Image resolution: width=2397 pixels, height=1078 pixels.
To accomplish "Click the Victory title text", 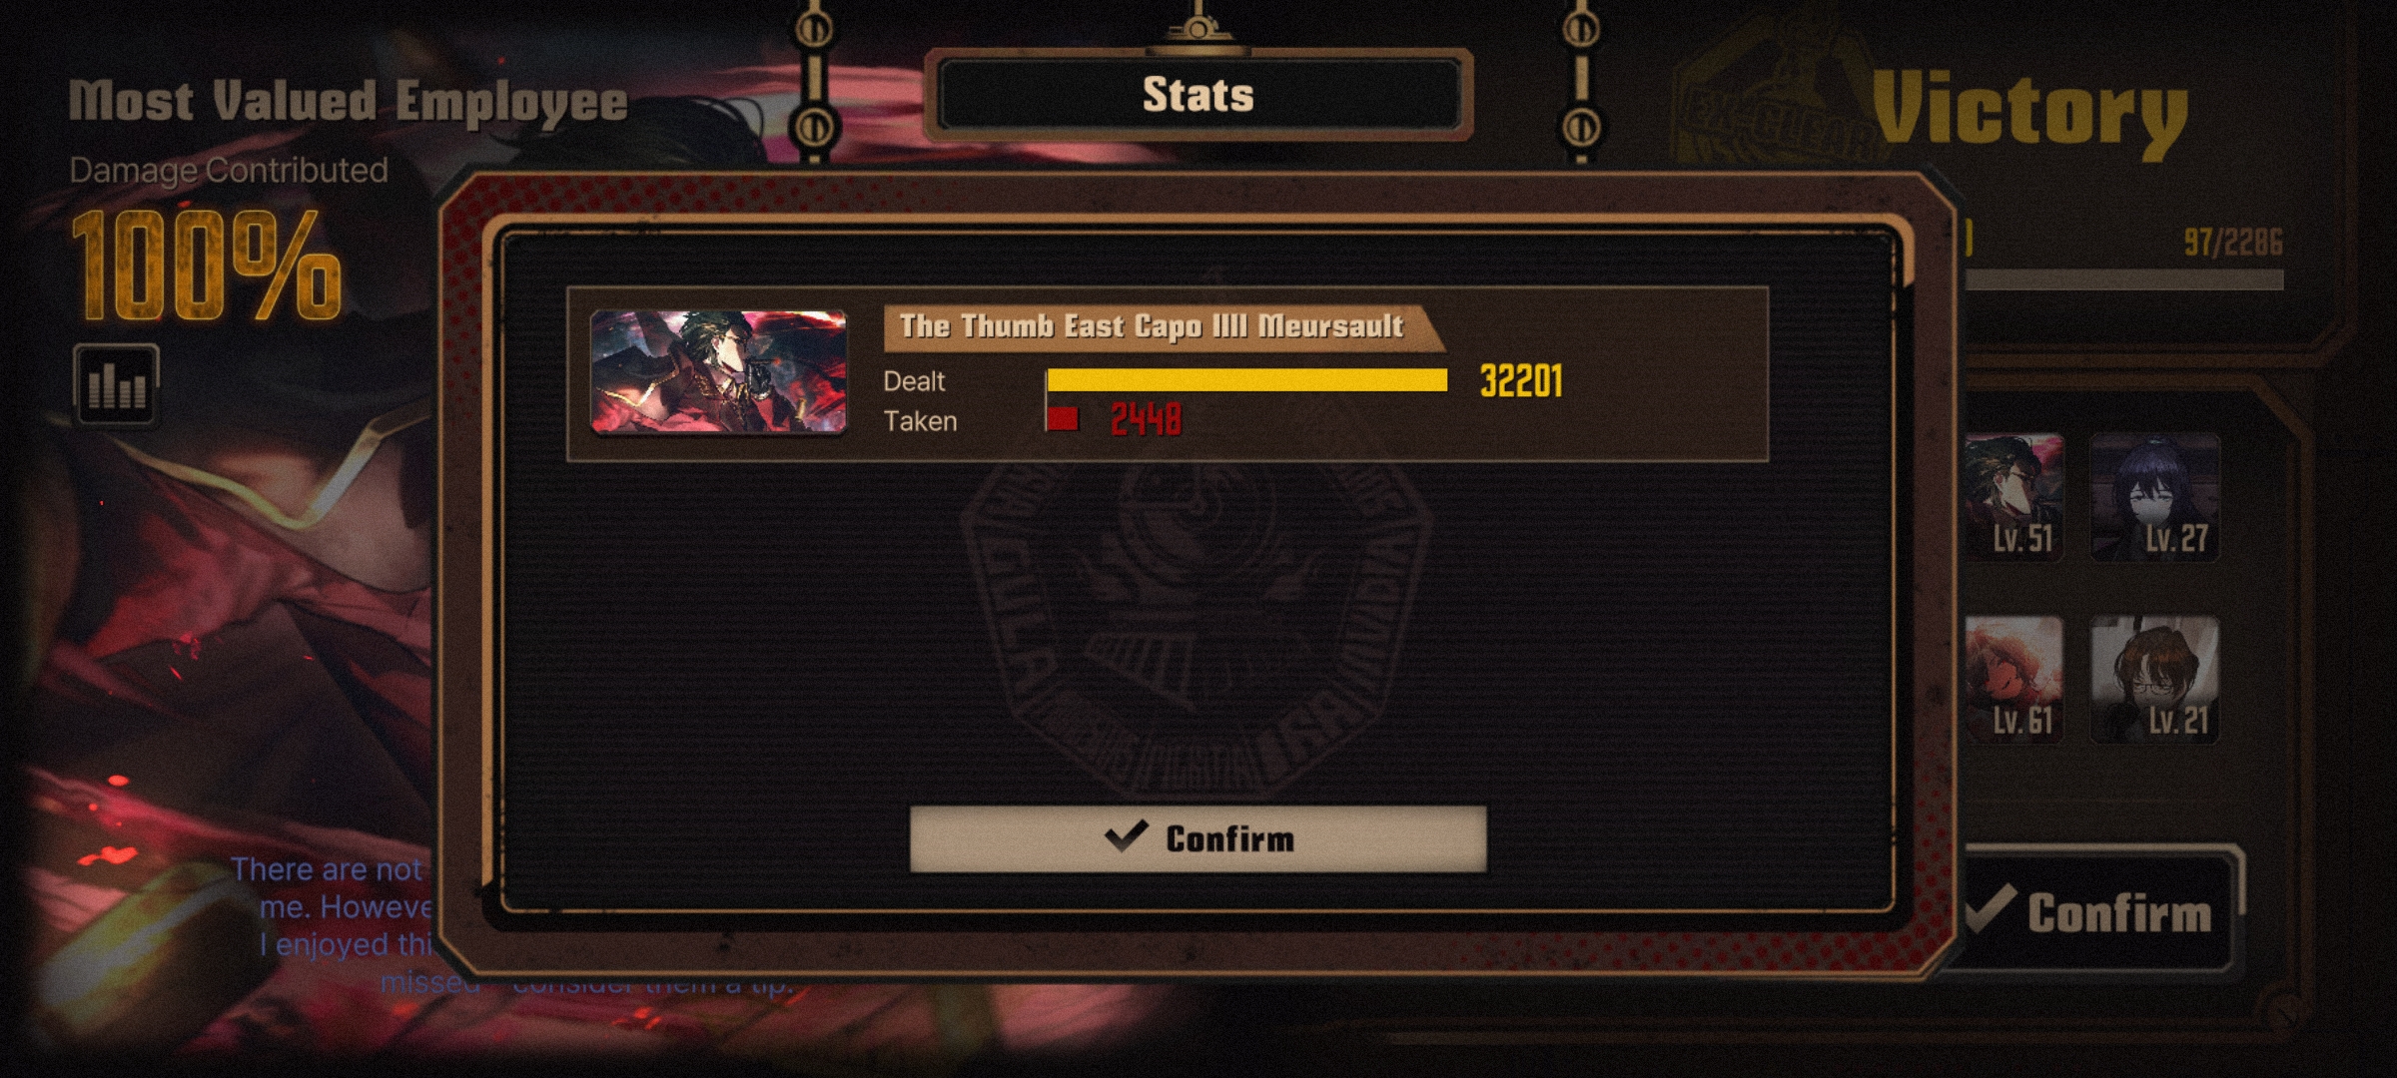I will 2030,112.
